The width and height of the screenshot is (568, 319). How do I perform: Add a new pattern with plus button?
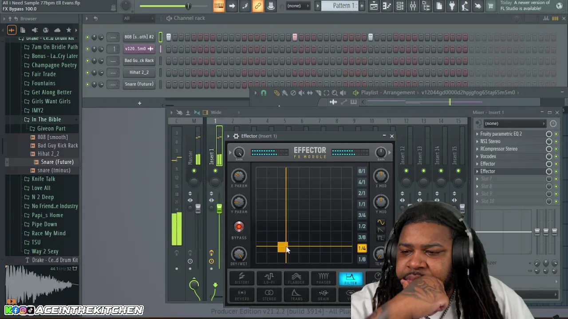[x=362, y=6]
